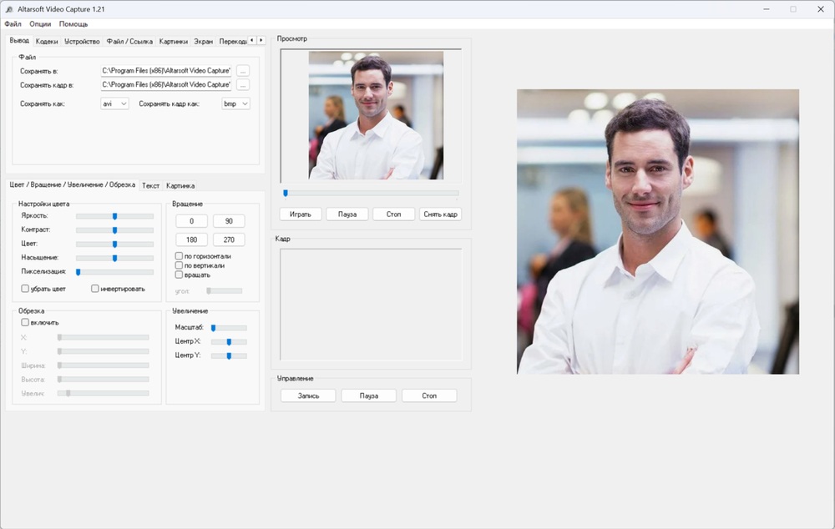Click Пауза in Управление section
Screen dimensions: 835x529
(x=368, y=395)
